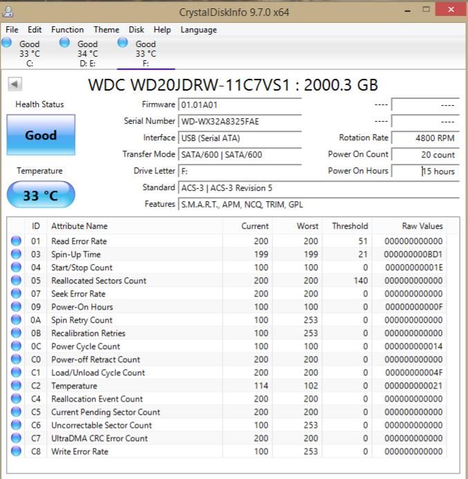Click the status orb for Power Cycle Count
Screen dimensions: 468x479
[x=16, y=346]
